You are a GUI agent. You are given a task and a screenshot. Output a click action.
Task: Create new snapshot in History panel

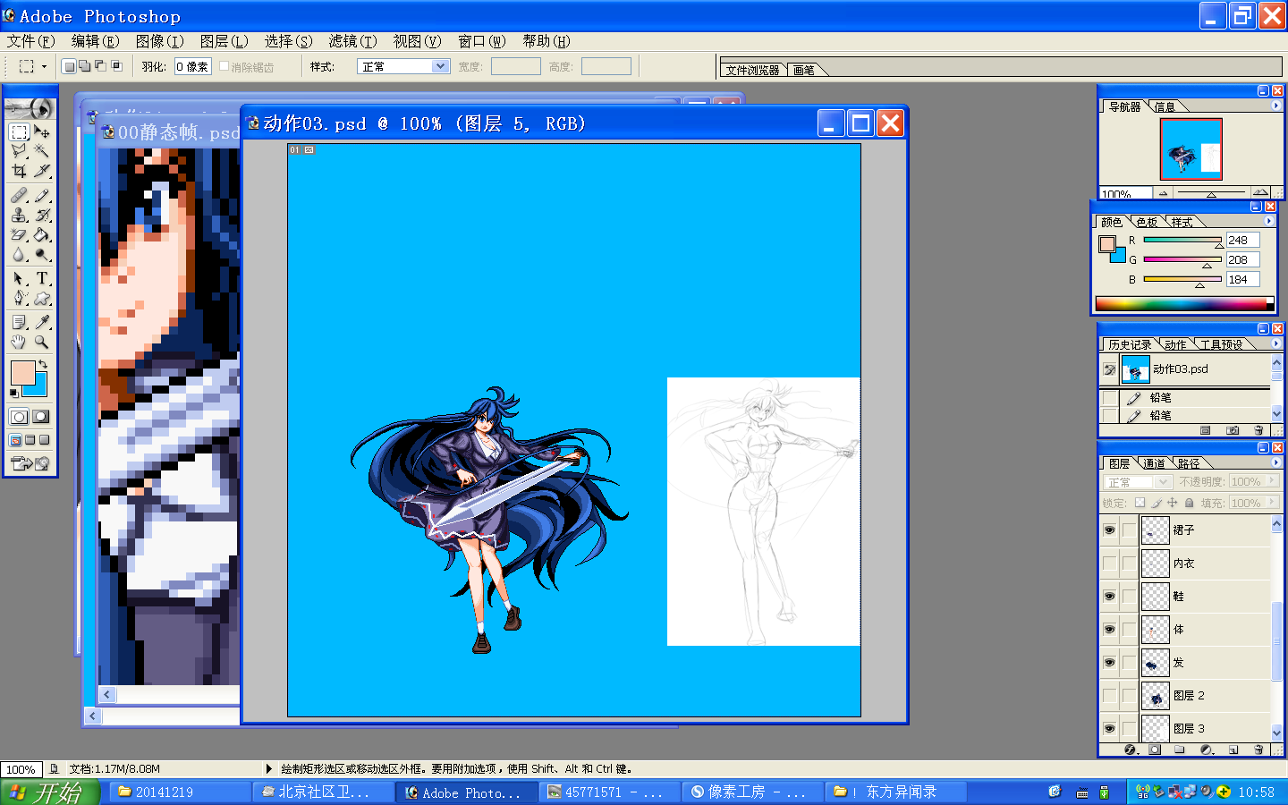point(1233,430)
